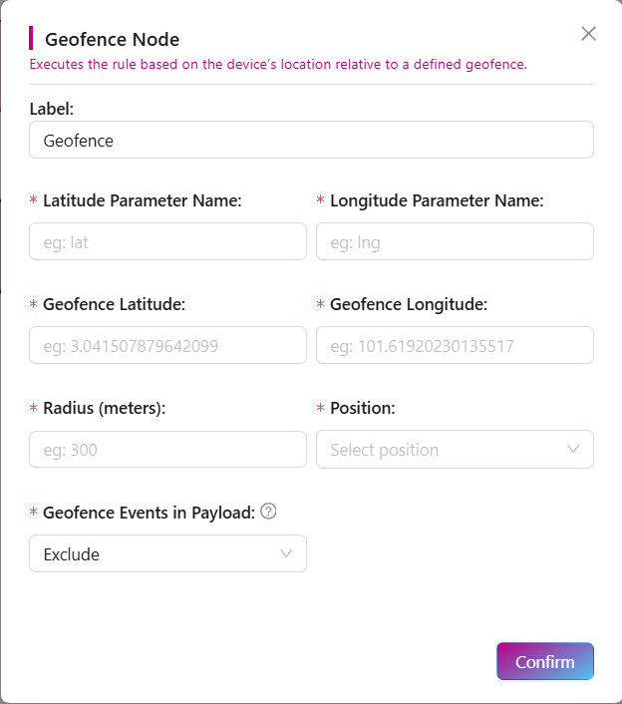This screenshot has height=704, width=622.
Task: Focus the Label text field containing Geofence
Action: (x=311, y=141)
